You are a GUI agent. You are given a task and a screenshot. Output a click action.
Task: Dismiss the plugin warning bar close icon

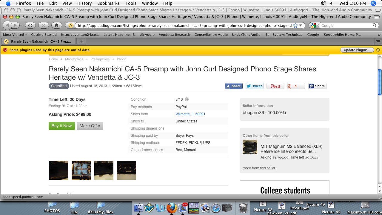pos(378,50)
